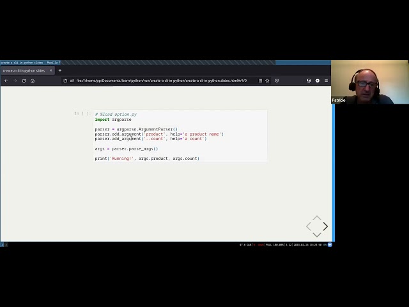Select the create-a-cli-in-python slides tab
Viewport: 409px width, 307px height.
click(27, 70)
